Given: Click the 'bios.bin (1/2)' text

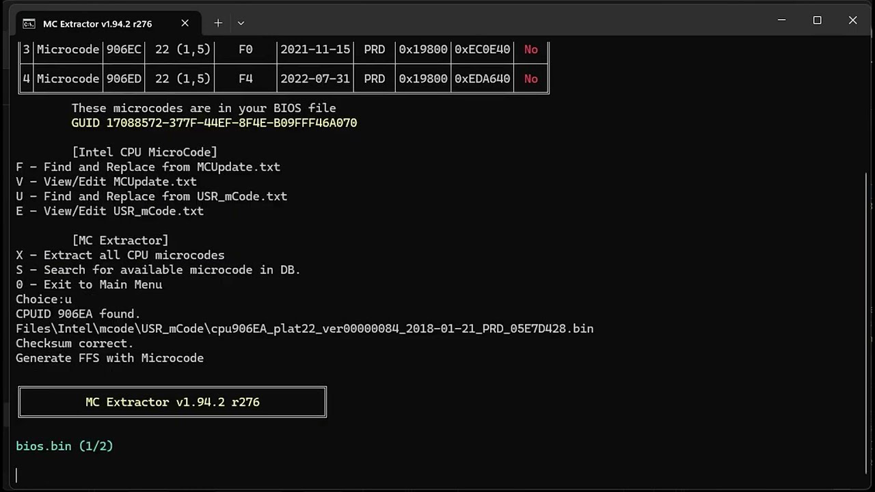Looking at the screenshot, I should point(64,446).
